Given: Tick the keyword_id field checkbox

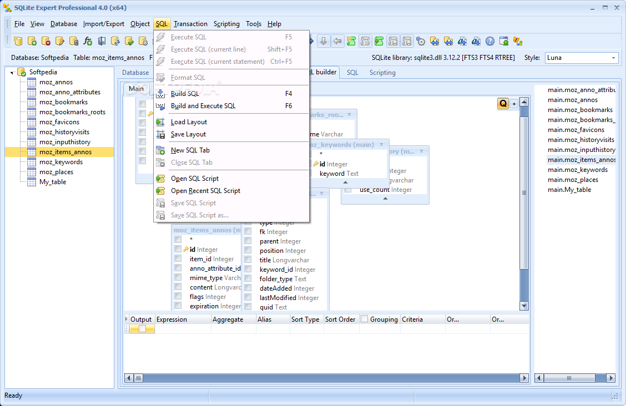Looking at the screenshot, I should click(x=248, y=269).
